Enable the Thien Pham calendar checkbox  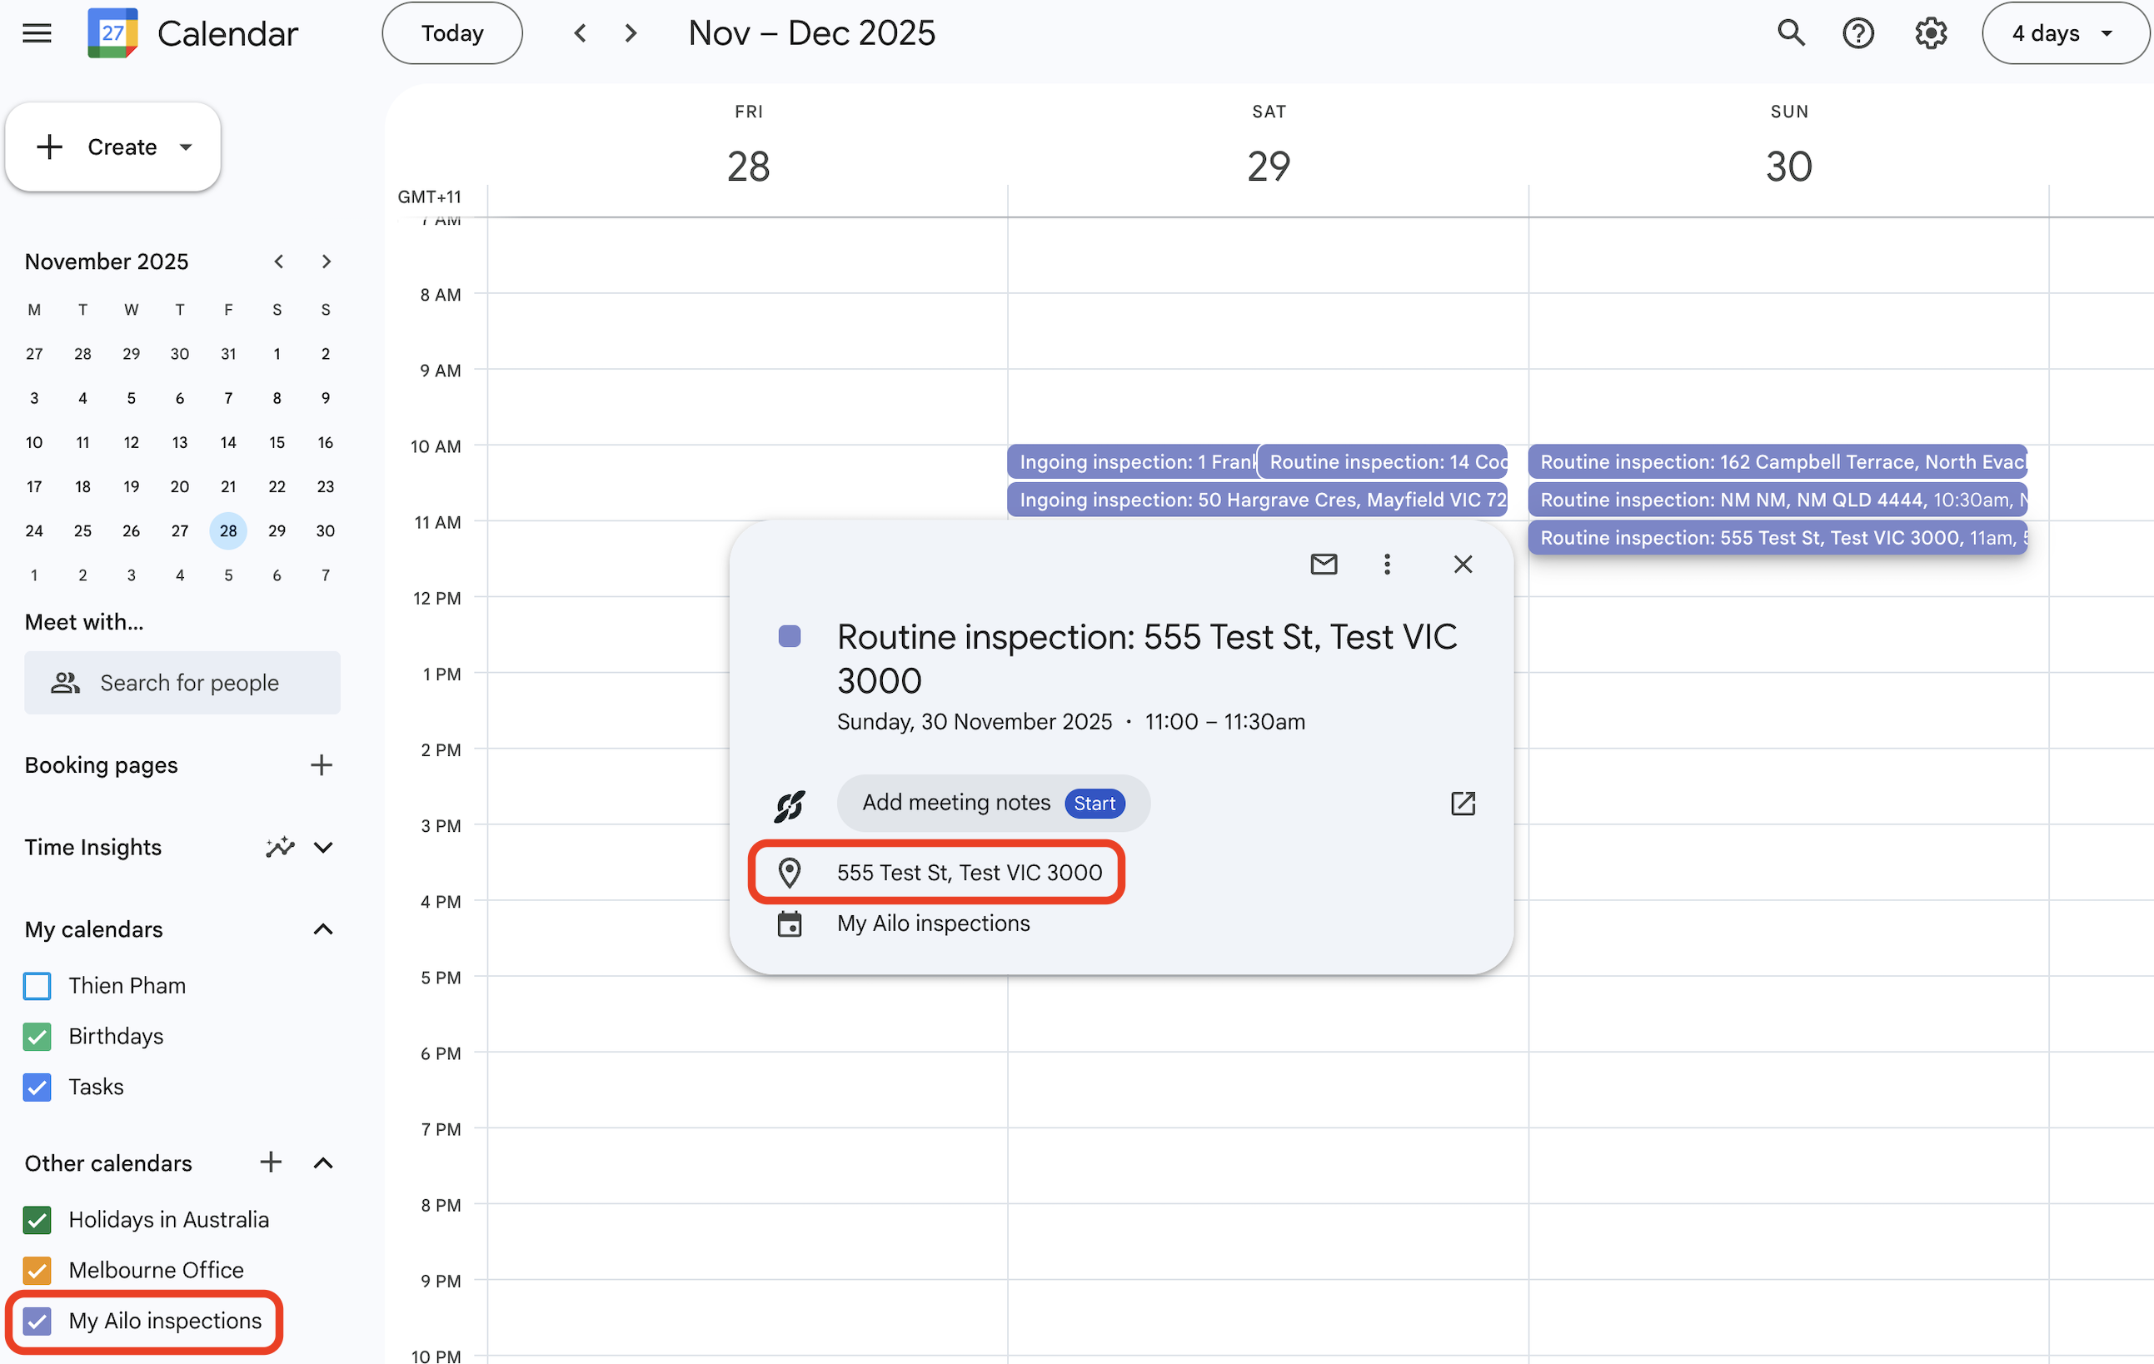[x=37, y=986]
